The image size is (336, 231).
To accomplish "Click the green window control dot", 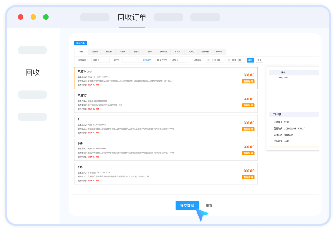I will tap(46, 17).
